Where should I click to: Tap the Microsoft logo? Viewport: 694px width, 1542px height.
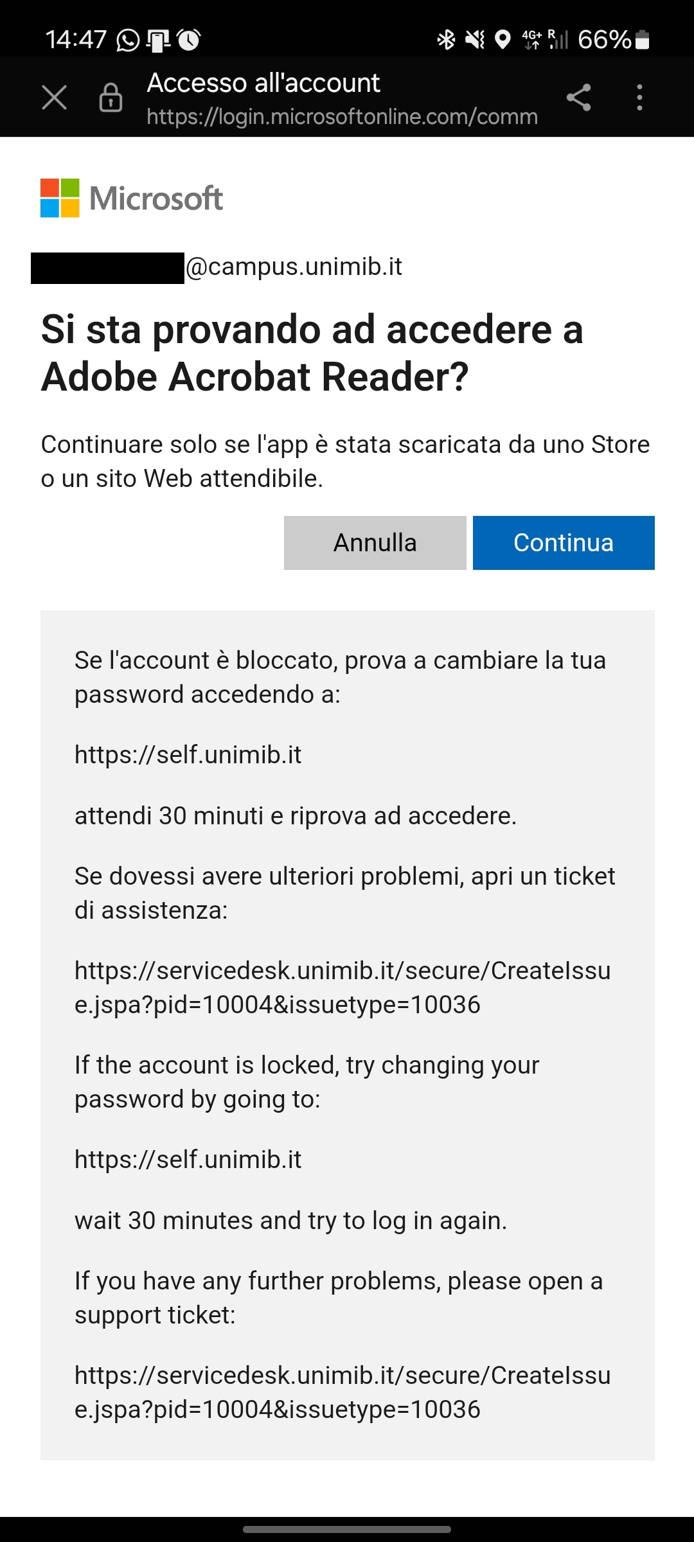pyautogui.click(x=132, y=198)
